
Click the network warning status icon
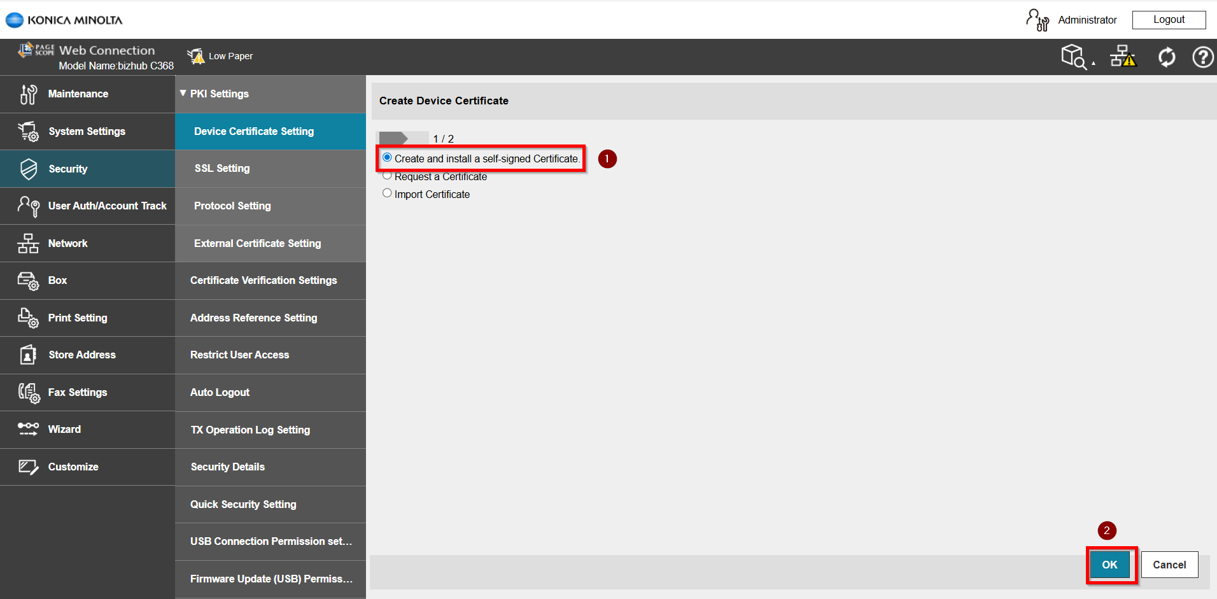(x=1123, y=57)
